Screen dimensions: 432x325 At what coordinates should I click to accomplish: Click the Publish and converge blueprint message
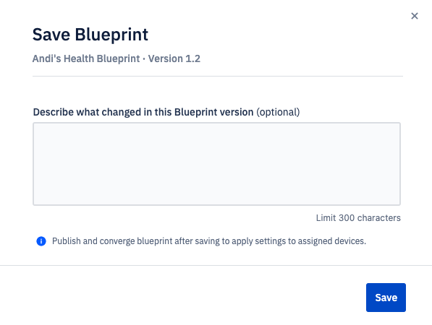coord(209,241)
